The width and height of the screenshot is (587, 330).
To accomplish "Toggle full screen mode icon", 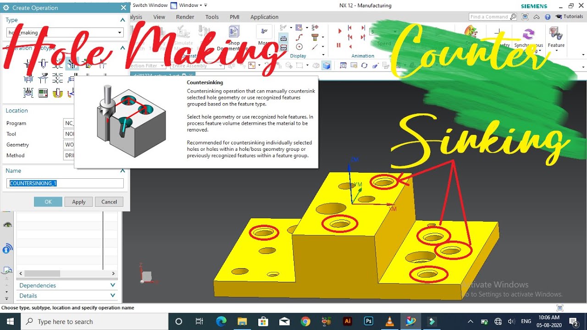I will click(525, 17).
